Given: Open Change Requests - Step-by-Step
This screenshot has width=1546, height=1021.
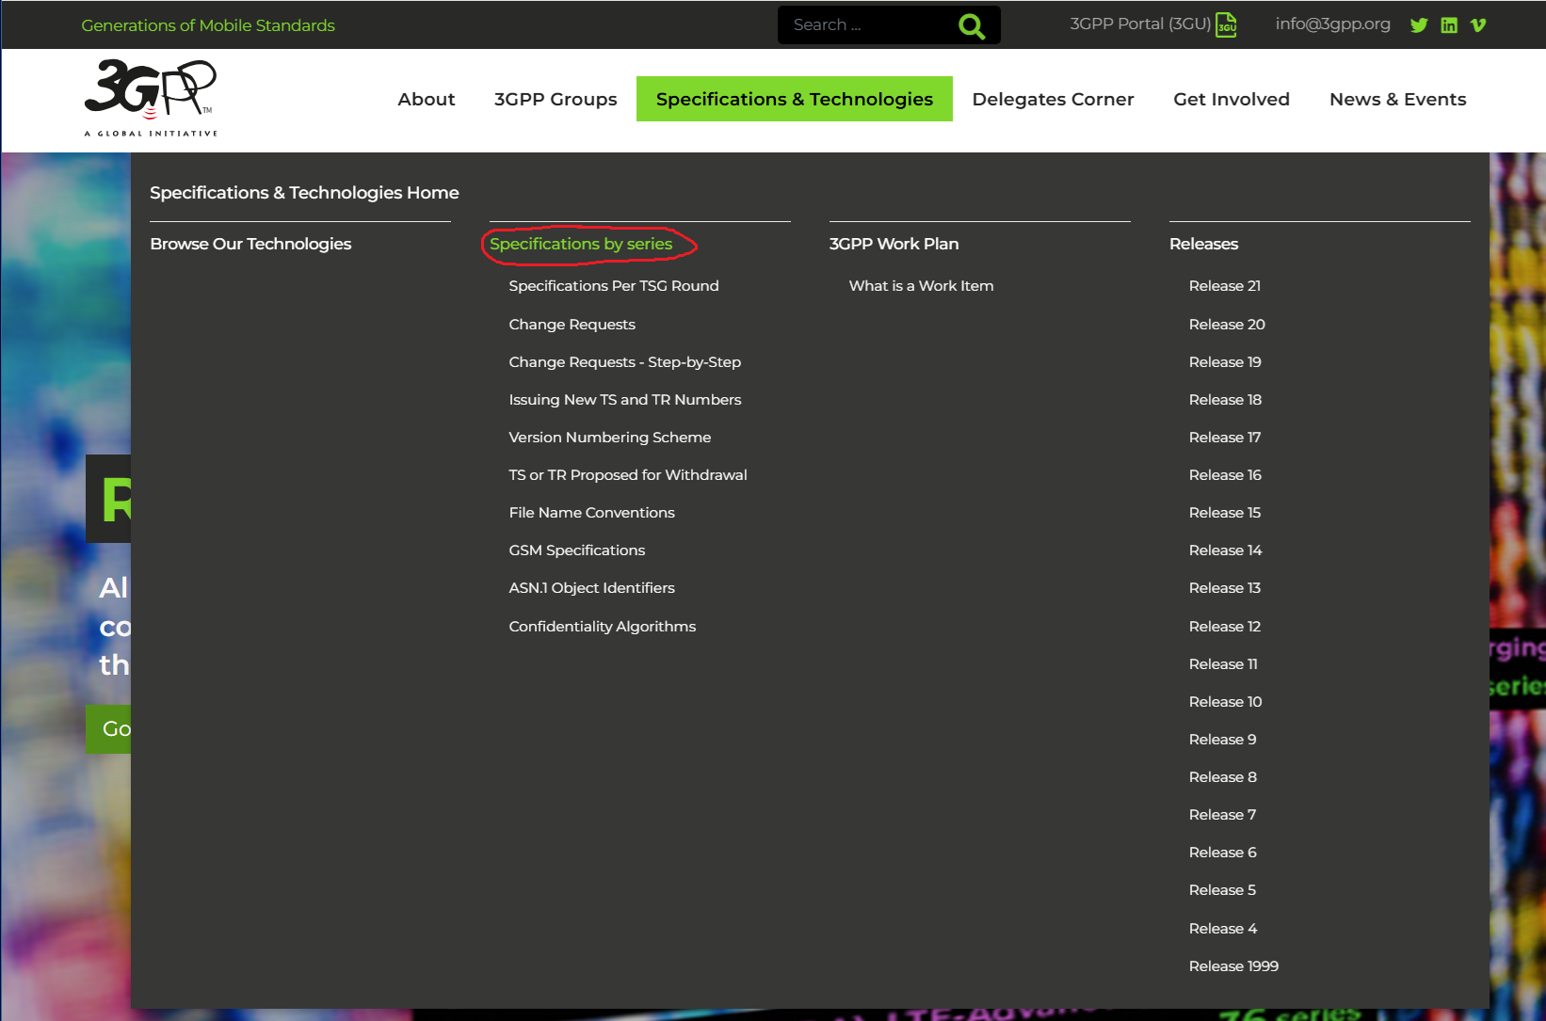Looking at the screenshot, I should pos(625,362).
